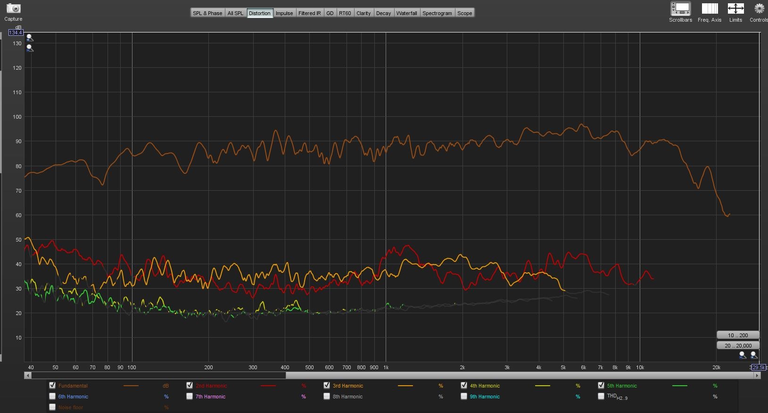Open the Limits icon

pos(735,8)
